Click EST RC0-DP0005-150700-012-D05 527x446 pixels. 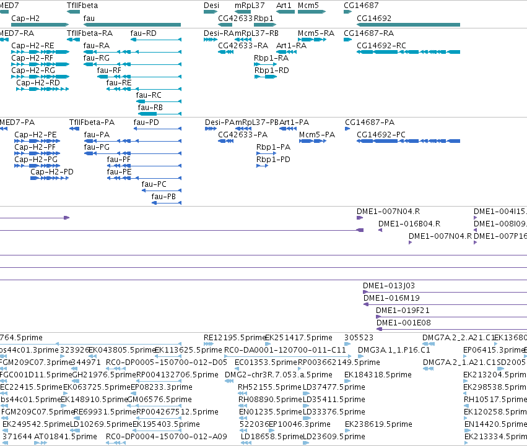pos(116,369)
